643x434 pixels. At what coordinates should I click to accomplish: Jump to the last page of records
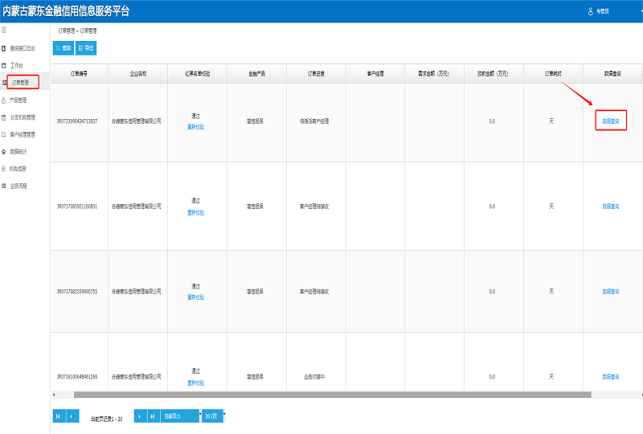coord(153,416)
